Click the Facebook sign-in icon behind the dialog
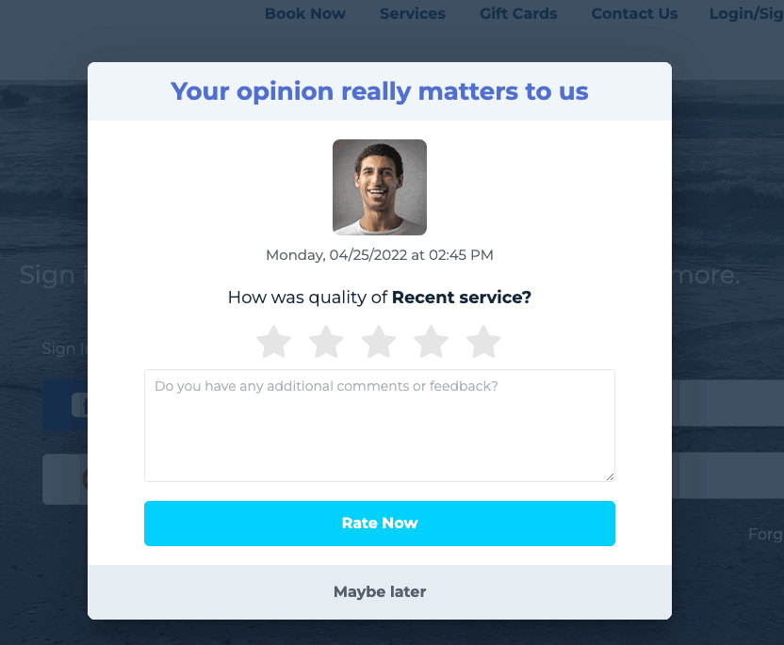 click(78, 405)
